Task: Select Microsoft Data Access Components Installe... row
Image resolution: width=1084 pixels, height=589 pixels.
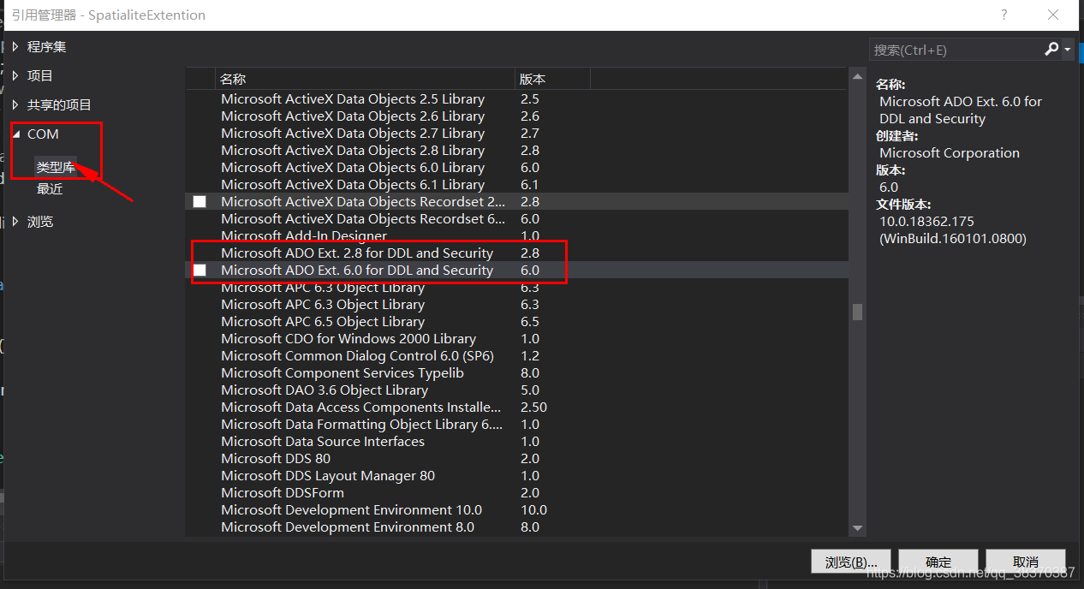Action: pyautogui.click(x=517, y=408)
